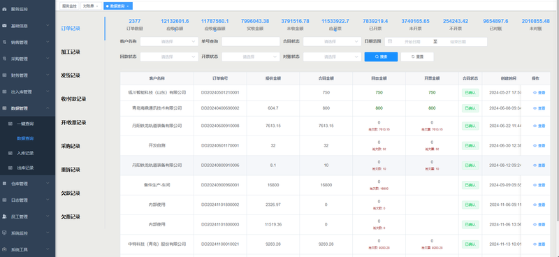
Task: Expand the 销售管理 menu chevron
Action: [x=48, y=43]
